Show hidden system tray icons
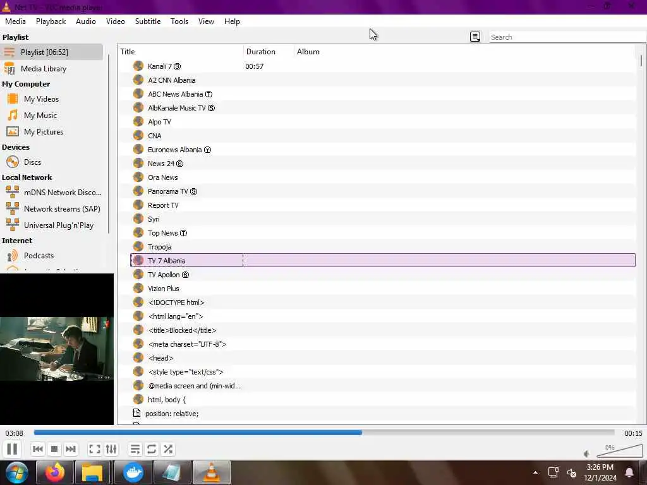 (x=535, y=472)
